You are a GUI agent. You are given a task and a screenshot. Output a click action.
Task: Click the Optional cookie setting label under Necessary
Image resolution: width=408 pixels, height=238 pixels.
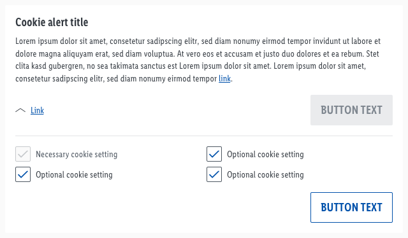[x=74, y=174]
